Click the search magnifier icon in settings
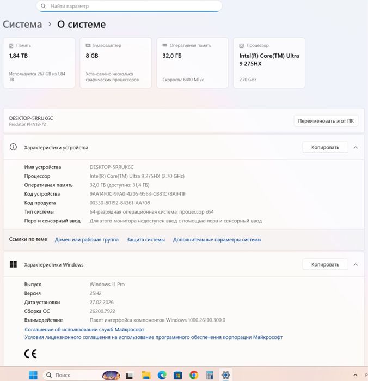Image resolution: width=368 pixels, height=381 pixels. pos(43,6)
